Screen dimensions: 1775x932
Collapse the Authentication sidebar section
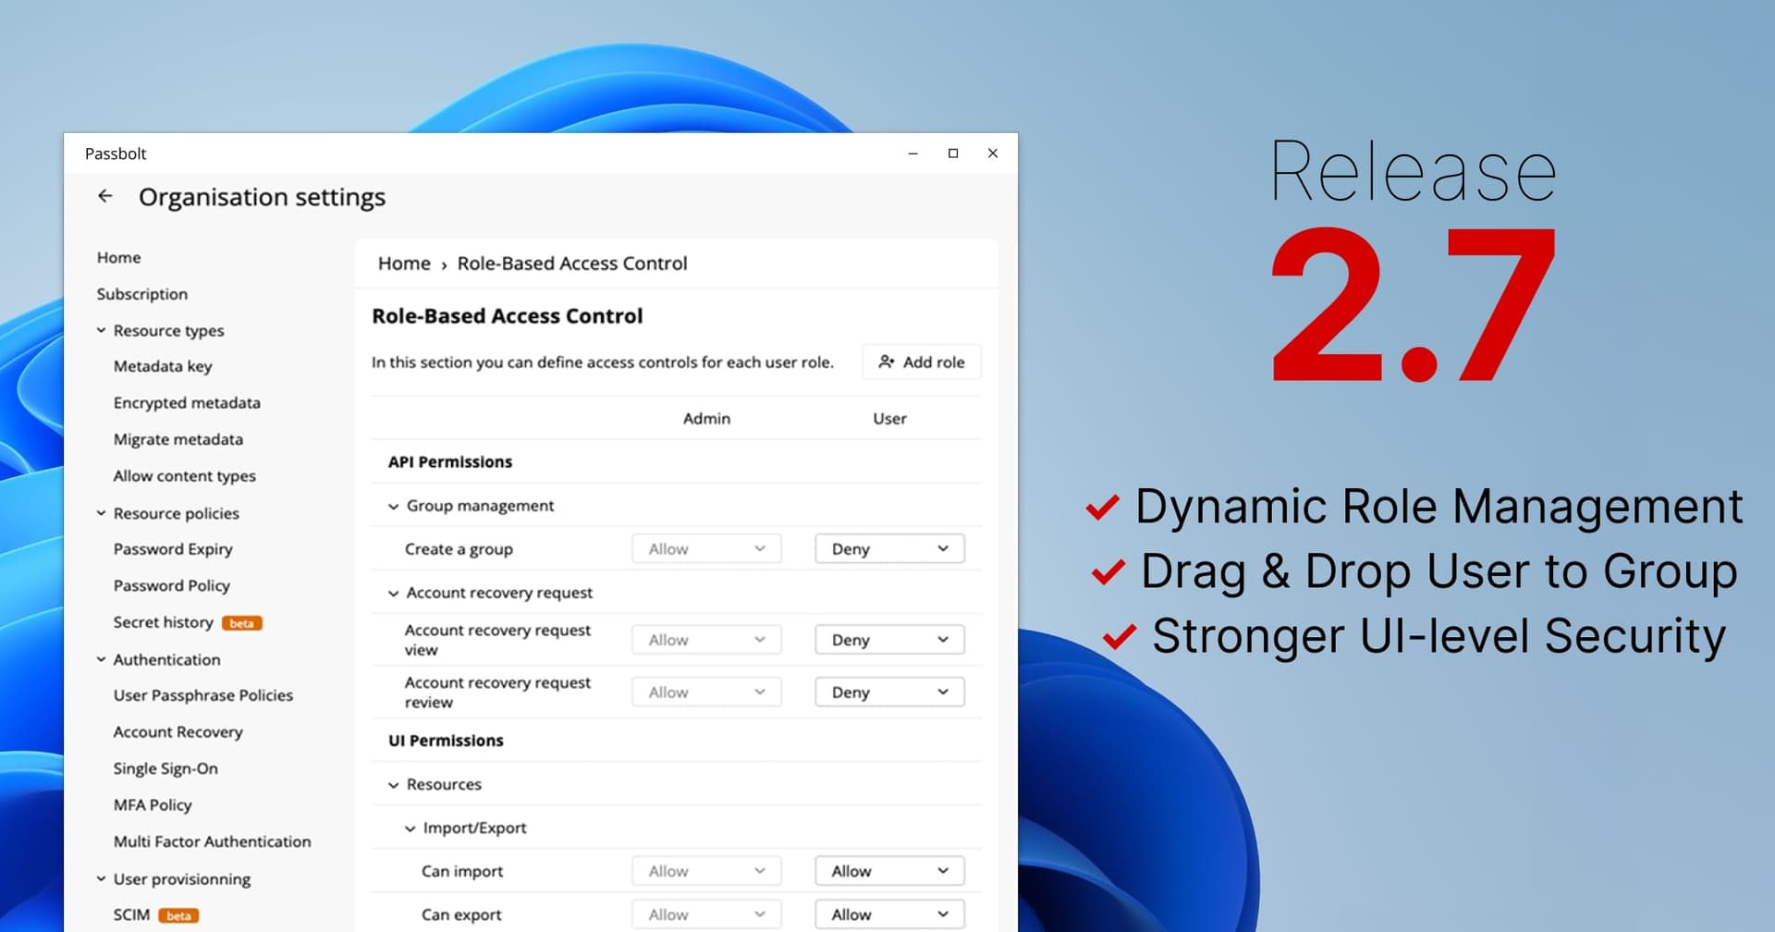[x=101, y=659]
